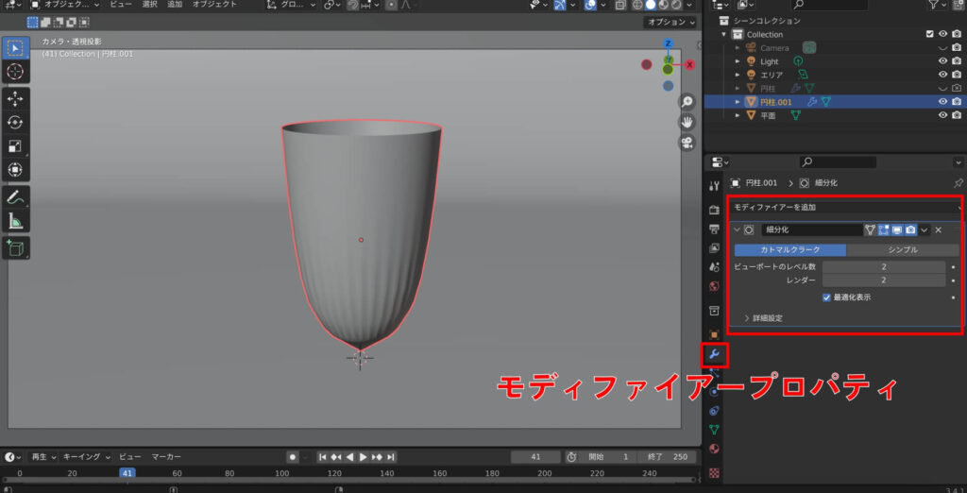Select the Rotate tool
Screen dimensions: 967x493
(16, 123)
